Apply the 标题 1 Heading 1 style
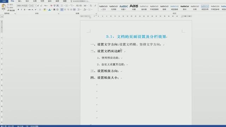This screenshot has width=226, height=127. (x=124, y=8)
